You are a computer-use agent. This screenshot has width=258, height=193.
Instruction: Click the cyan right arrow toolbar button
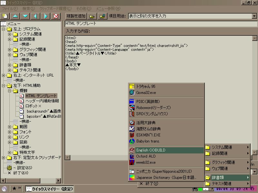pyautogui.click(x=45, y=16)
